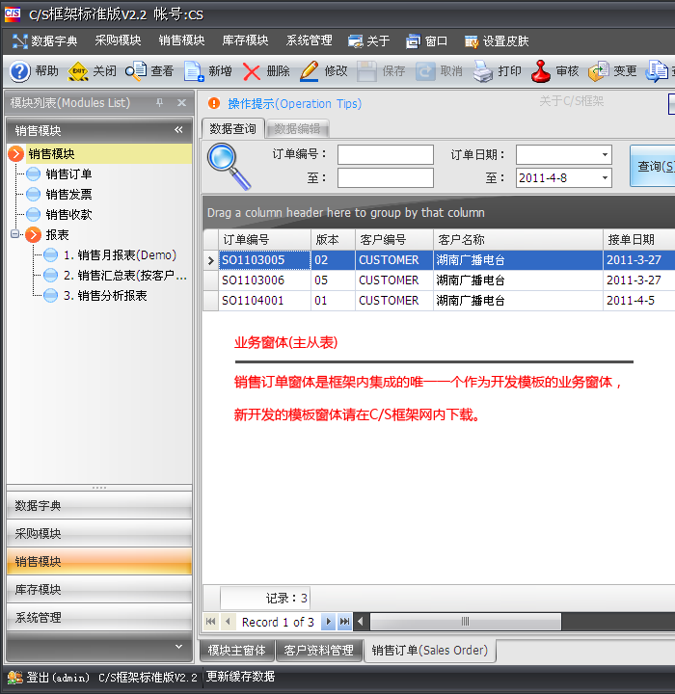675x694 pixels.
Task: Click the 删除 (Delete) red X icon
Action: pos(252,71)
